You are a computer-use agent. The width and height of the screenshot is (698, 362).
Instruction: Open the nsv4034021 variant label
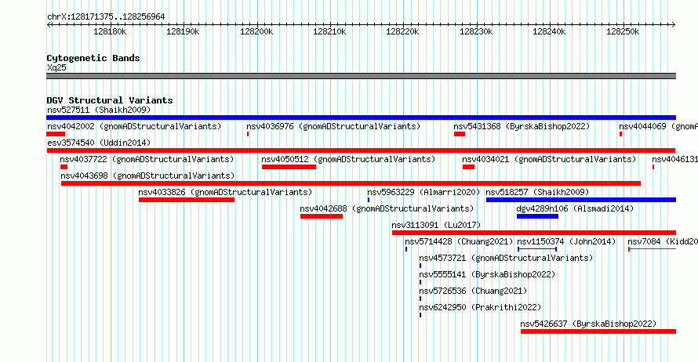(549, 159)
